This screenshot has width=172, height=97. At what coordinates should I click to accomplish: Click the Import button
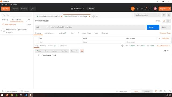(15, 9)
